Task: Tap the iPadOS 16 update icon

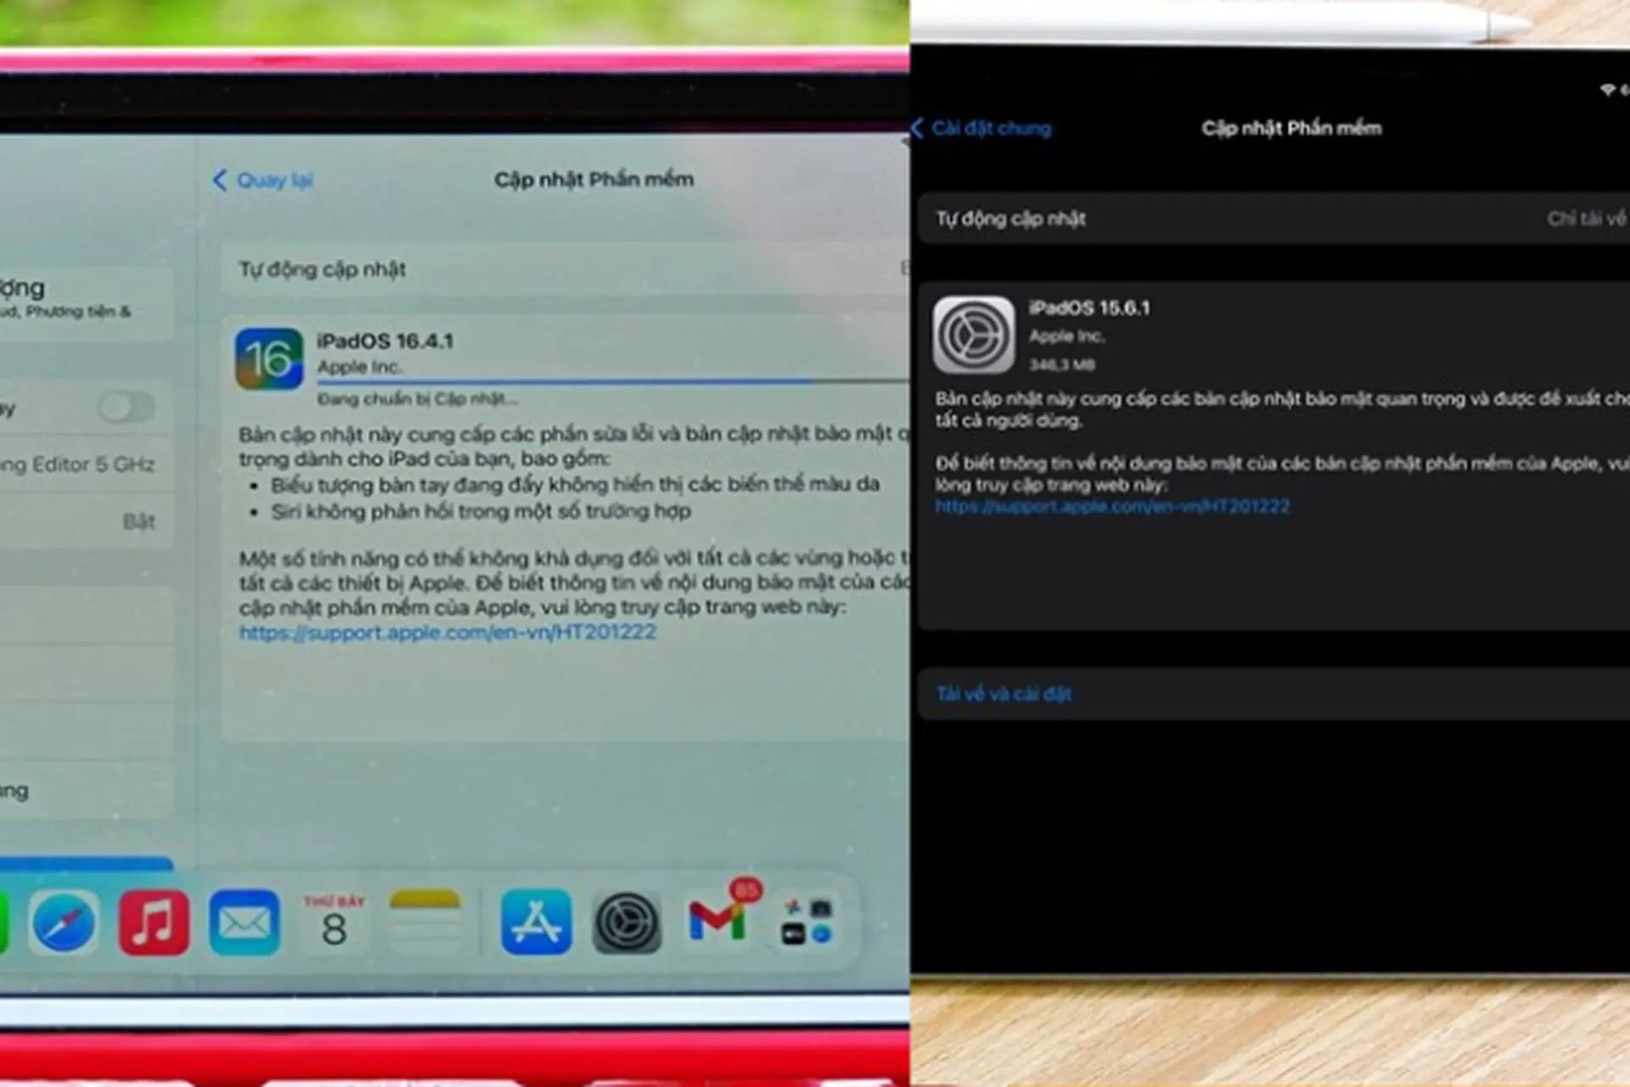Action: click(269, 359)
